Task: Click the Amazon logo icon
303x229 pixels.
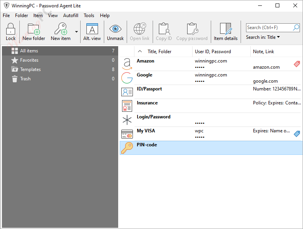Action: point(127,64)
